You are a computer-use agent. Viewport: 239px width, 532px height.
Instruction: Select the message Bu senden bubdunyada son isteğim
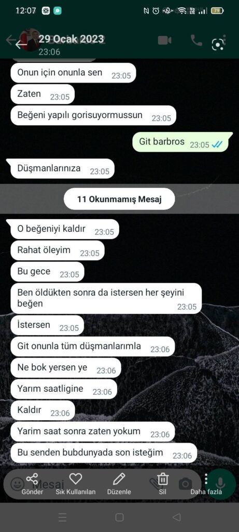(104, 453)
